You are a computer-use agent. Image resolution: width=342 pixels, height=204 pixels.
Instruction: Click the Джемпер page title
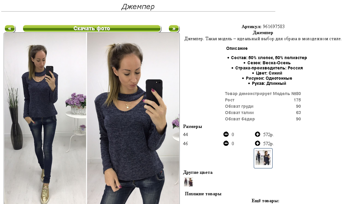click(138, 7)
